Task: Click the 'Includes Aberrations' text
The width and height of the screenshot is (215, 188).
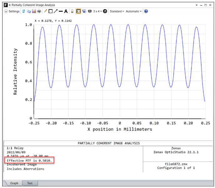Action: (x=25, y=169)
